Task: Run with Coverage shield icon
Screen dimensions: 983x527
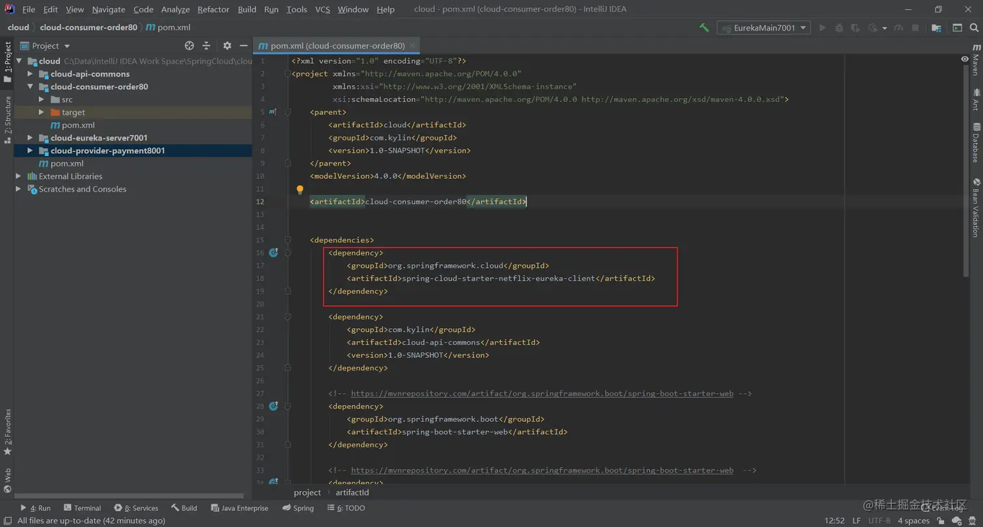Action: click(856, 28)
